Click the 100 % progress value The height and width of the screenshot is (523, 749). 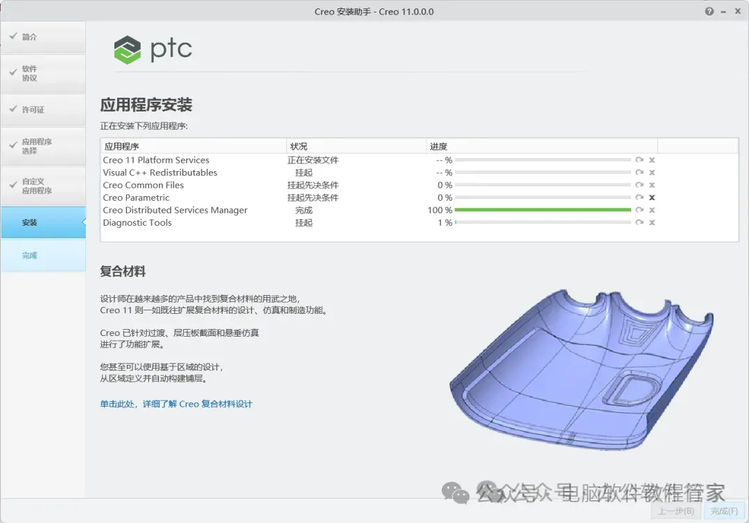pos(440,210)
